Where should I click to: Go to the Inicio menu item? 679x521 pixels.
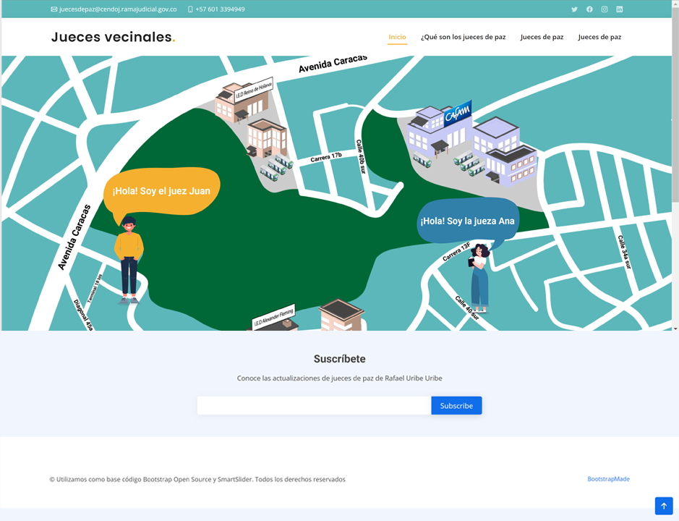pos(397,37)
